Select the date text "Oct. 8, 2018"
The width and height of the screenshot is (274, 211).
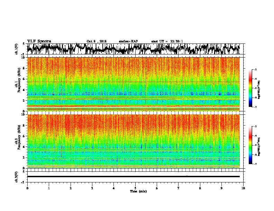(97, 41)
